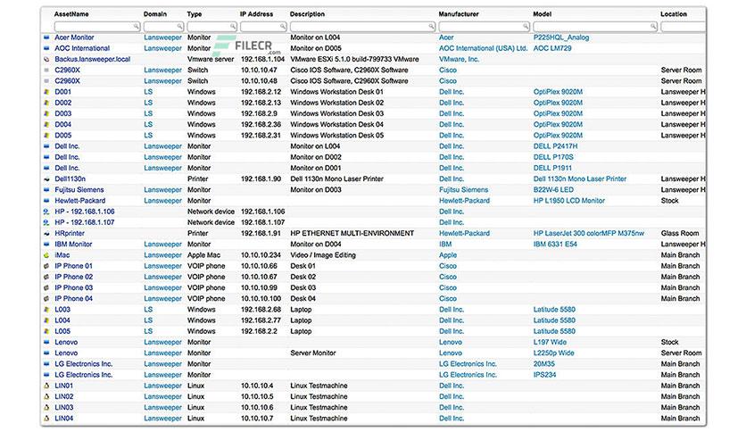Click the 'HP ETHERNET MULTI-ENVIRONMENT' description cell
746x432 pixels.
tap(352, 234)
